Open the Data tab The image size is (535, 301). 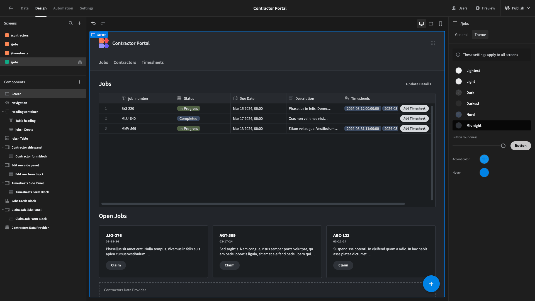coord(25,8)
